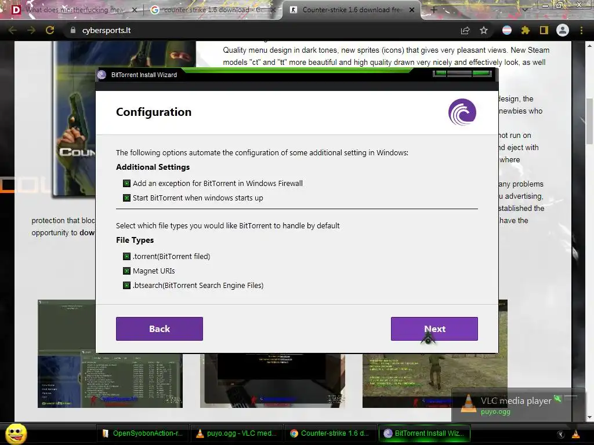
Task: Close the first browser tab
Action: point(134,10)
